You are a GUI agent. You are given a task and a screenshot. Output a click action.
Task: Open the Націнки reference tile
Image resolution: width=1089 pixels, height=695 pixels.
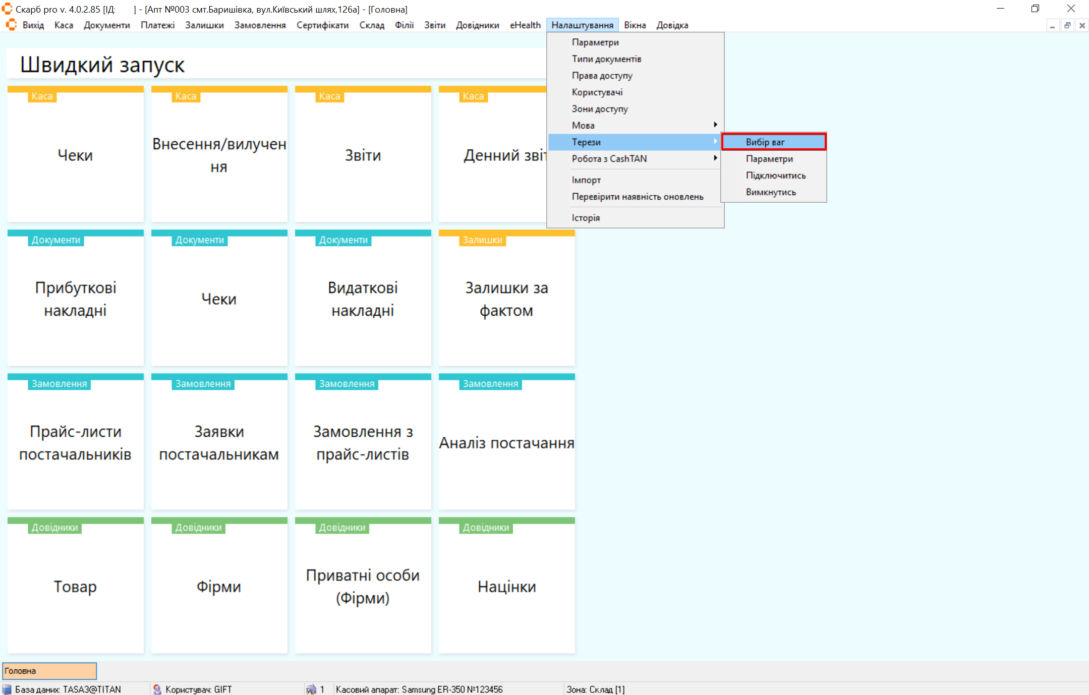point(506,587)
